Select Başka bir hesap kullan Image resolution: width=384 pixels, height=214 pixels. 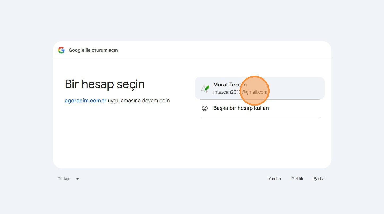tap(260, 108)
